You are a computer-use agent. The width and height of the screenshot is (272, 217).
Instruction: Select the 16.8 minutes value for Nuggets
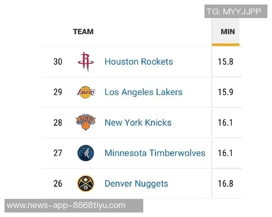click(225, 184)
